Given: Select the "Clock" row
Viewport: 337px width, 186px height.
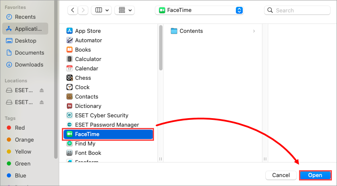Looking at the screenshot, I should (x=108, y=87).
